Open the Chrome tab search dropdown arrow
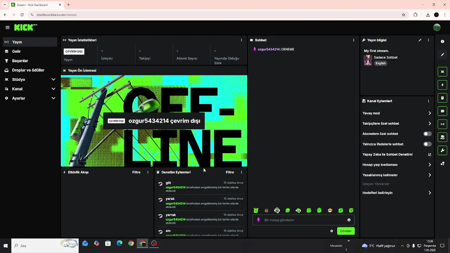Viewport: 450px width, 253px height. tap(5, 5)
